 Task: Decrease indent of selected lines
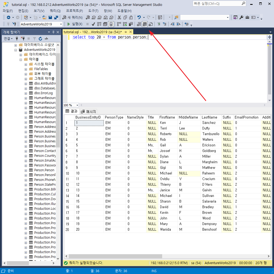tap(173, 24)
